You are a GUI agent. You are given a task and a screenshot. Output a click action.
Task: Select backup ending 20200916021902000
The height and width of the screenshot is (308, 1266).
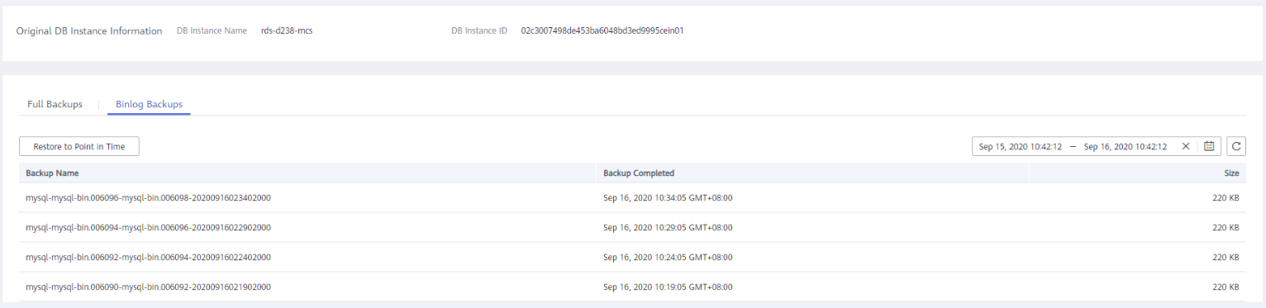[x=633, y=287]
